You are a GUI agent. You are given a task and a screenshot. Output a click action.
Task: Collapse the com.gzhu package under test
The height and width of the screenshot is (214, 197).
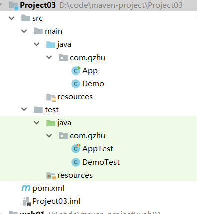click(x=49, y=136)
